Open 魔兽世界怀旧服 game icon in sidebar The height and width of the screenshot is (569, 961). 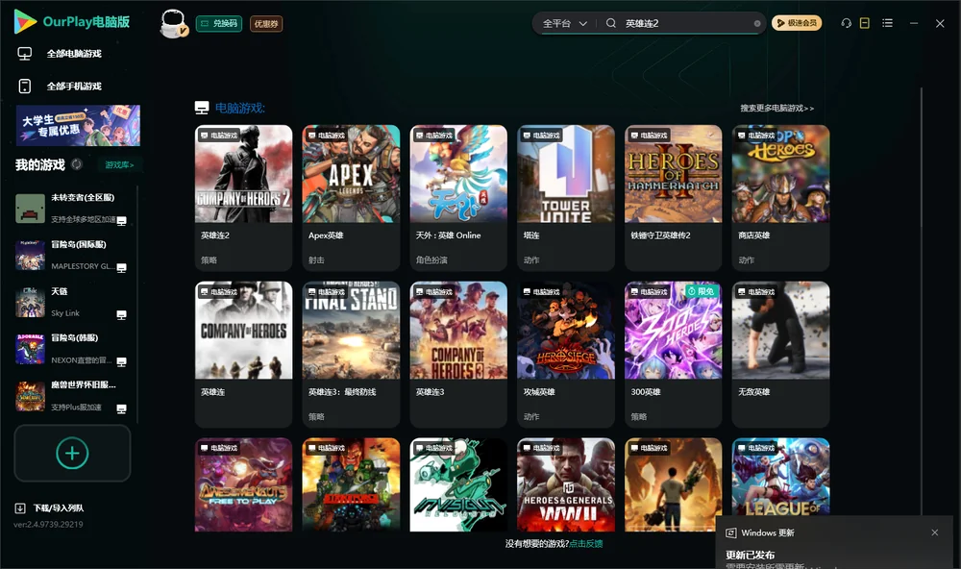30,396
